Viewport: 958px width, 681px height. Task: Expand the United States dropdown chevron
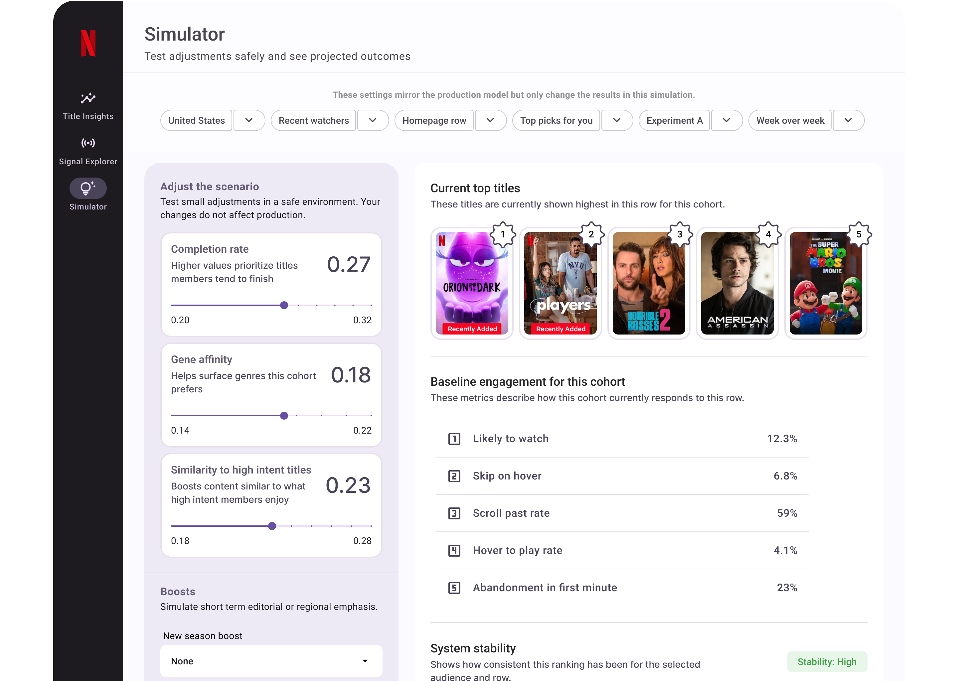[x=249, y=120]
